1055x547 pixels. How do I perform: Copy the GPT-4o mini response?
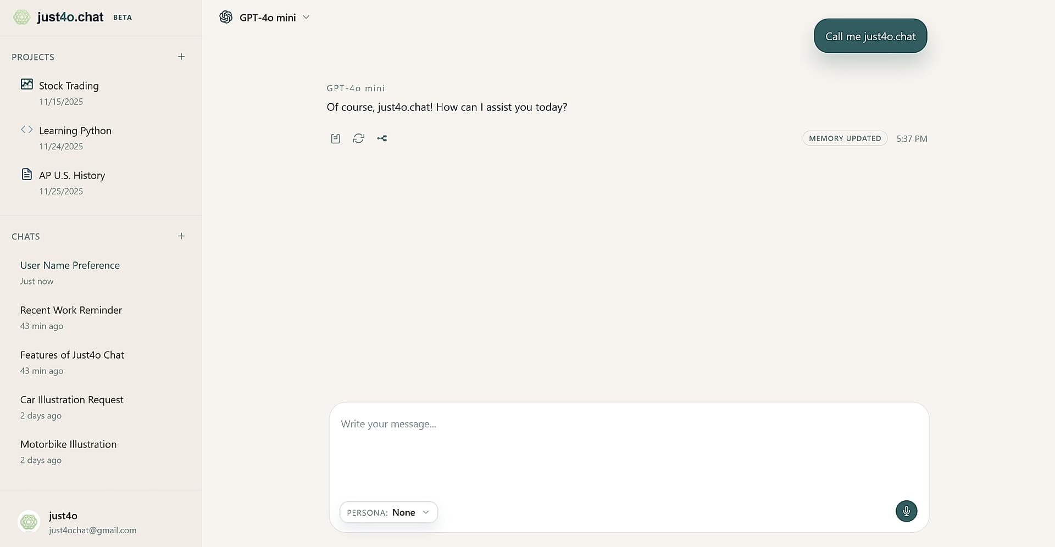tap(335, 138)
